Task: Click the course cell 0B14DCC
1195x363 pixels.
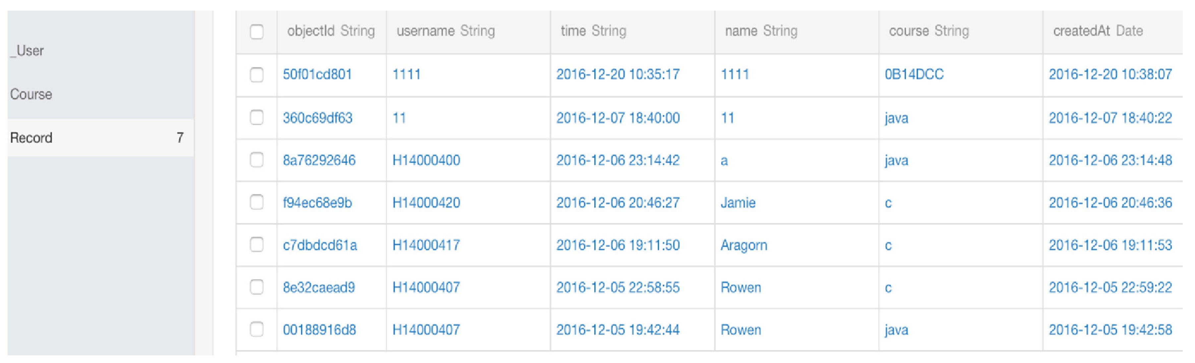Action: [x=914, y=75]
